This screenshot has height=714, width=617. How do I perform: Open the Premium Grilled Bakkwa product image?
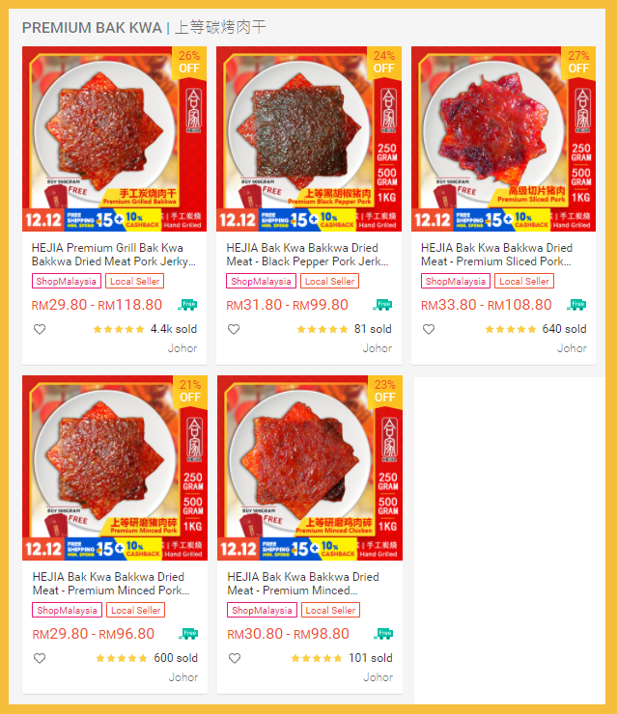(114, 139)
